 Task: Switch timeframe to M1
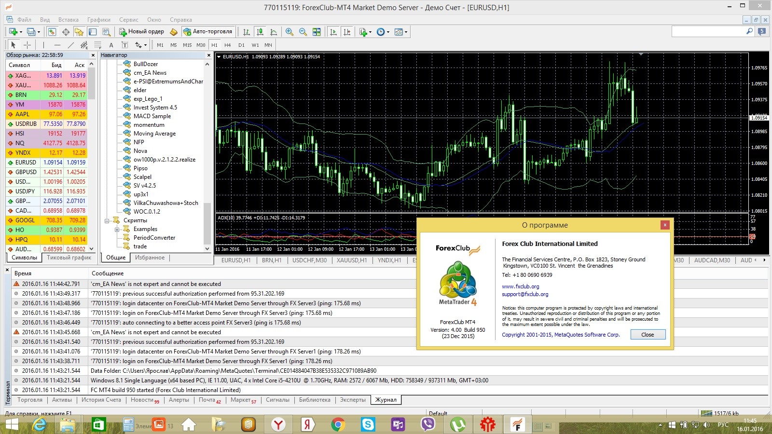tap(160, 45)
